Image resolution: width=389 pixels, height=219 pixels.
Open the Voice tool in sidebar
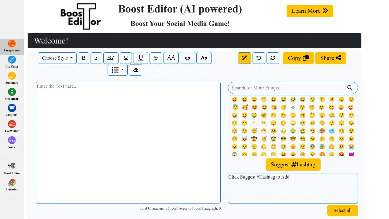pos(12,143)
